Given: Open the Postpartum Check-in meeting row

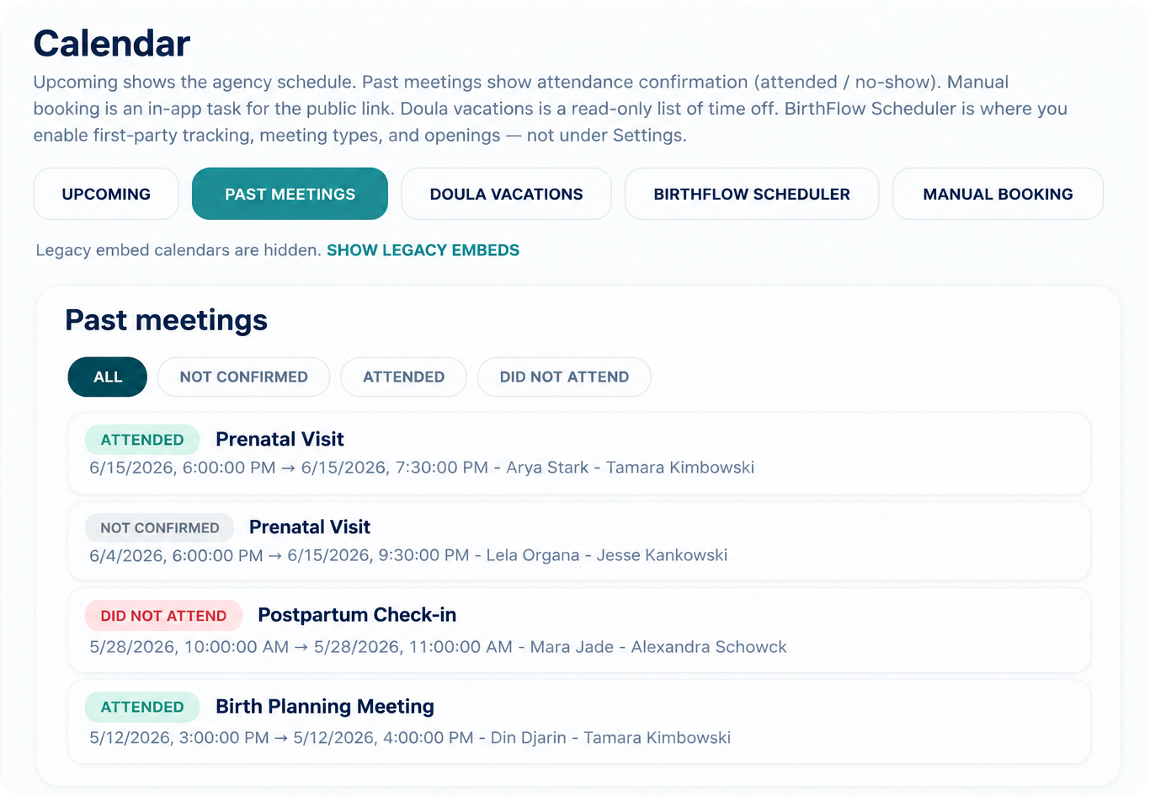Looking at the screenshot, I should click(x=579, y=630).
